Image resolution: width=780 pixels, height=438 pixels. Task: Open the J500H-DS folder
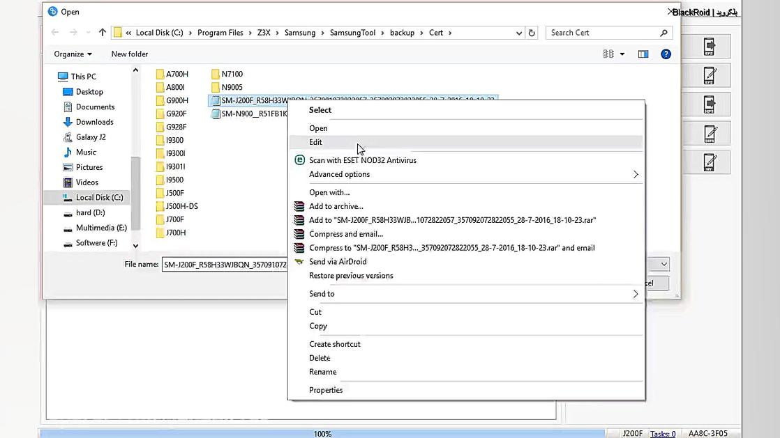[181, 206]
